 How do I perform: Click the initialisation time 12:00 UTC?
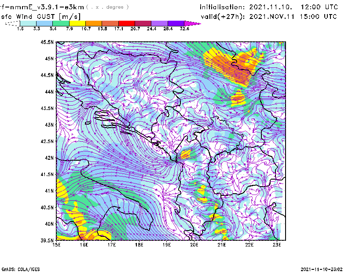point(319,7)
